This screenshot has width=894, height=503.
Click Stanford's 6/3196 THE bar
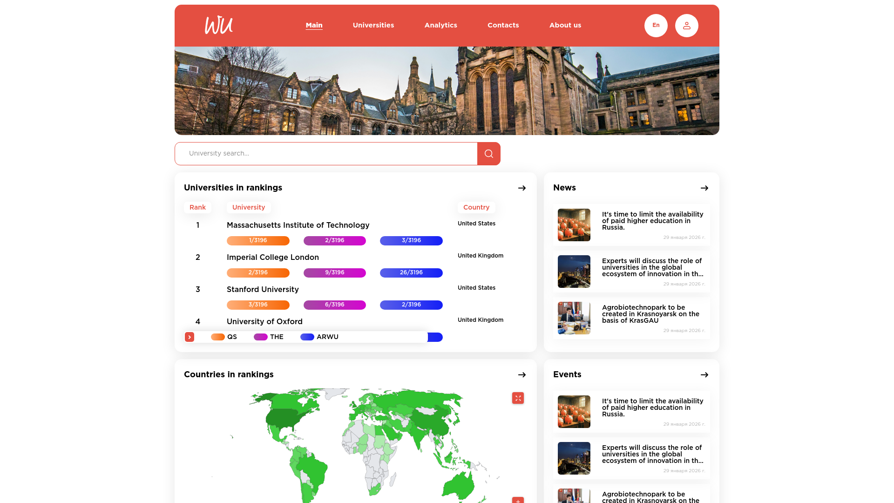335,305
